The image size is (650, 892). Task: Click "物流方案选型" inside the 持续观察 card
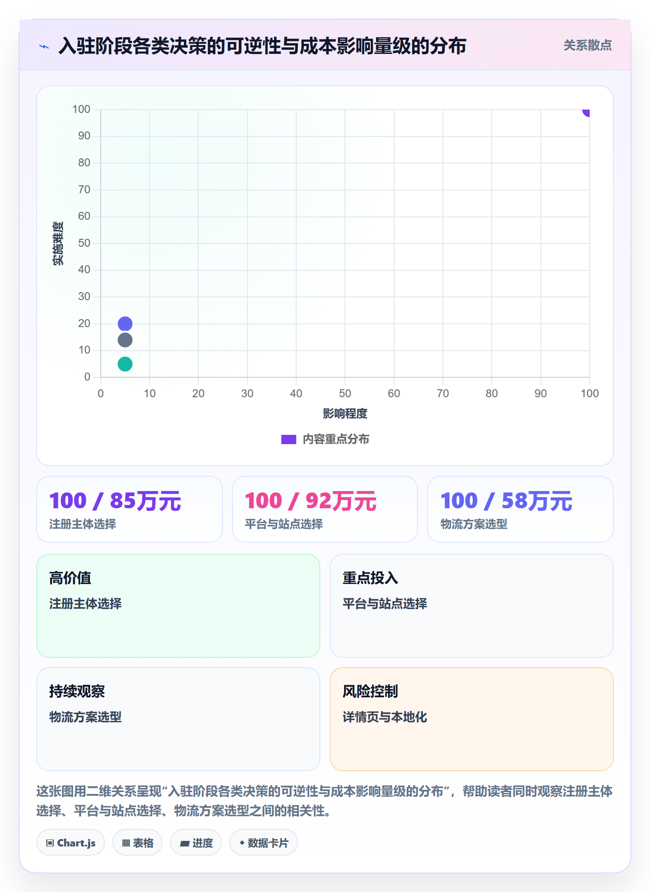click(85, 717)
